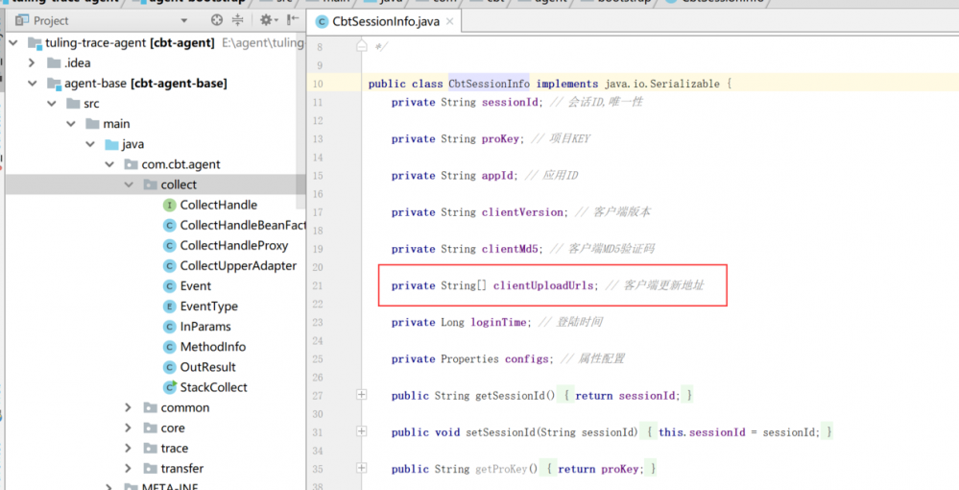Select the CollectHandle interface file
This screenshot has height=490, width=959.
[218, 205]
